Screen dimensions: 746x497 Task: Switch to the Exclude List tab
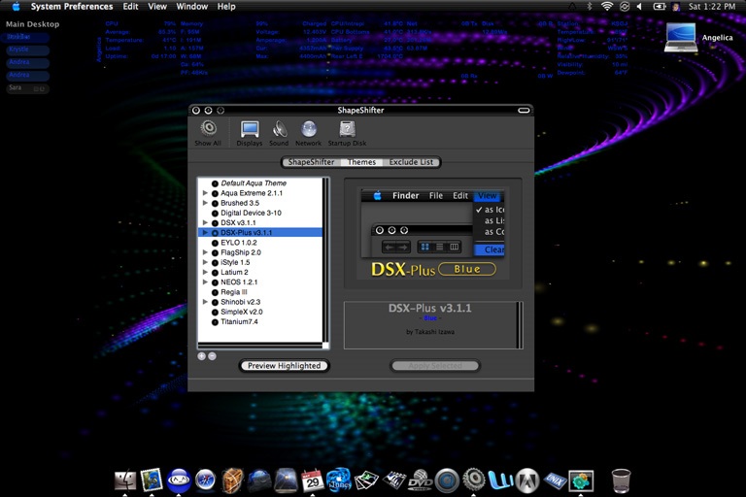411,162
